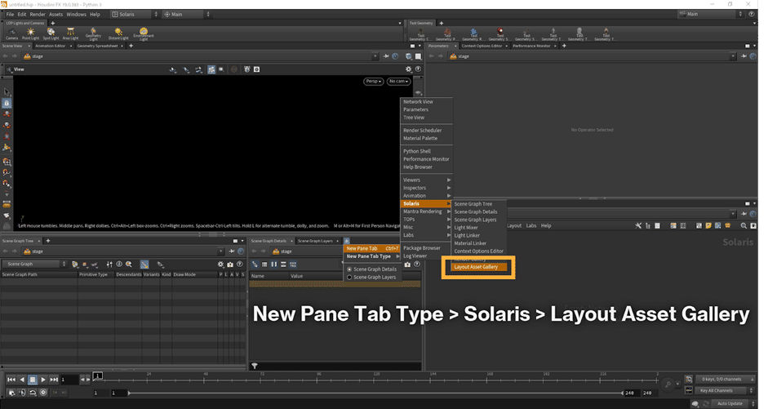Stop playback button
The height and width of the screenshot is (409, 768).
[x=33, y=380]
